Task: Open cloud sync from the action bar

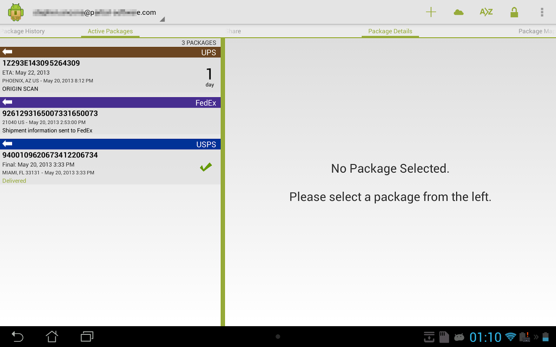Action: [x=458, y=12]
